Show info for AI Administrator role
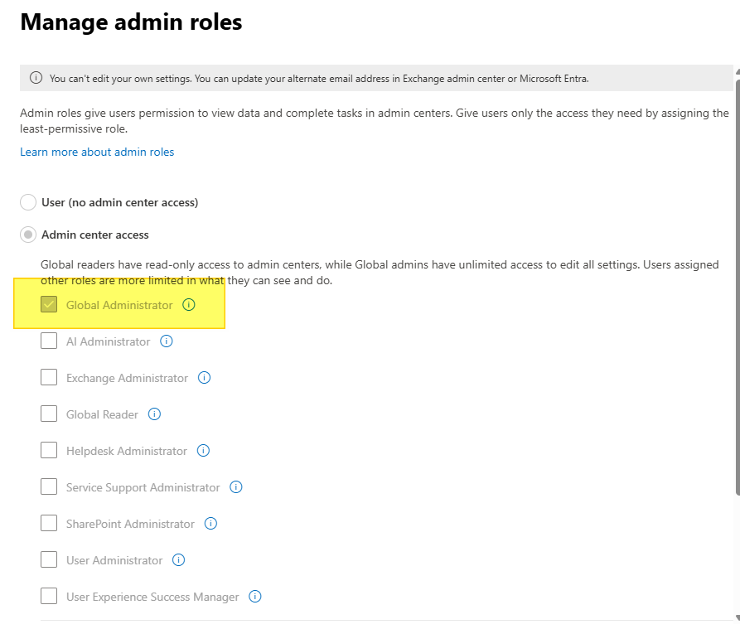Screen dimensions: 740x629 166,341
